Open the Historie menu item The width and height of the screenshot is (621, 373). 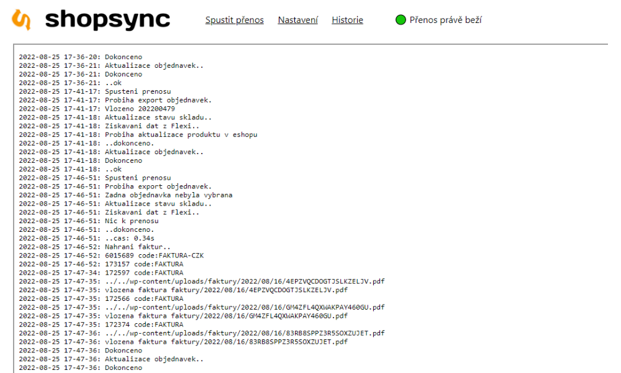[347, 20]
